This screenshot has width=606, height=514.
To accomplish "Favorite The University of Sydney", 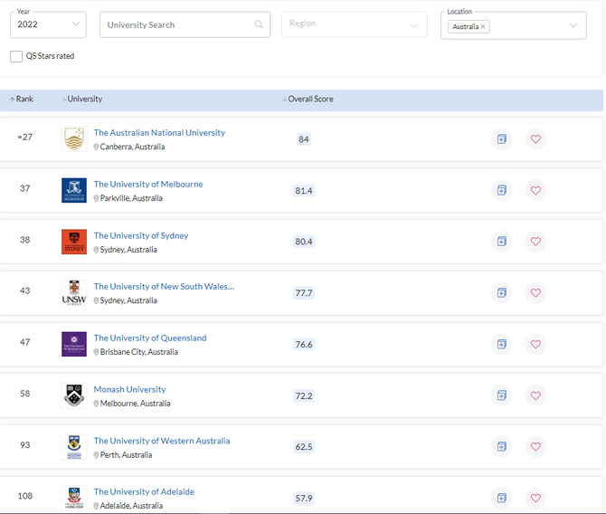I will click(535, 242).
